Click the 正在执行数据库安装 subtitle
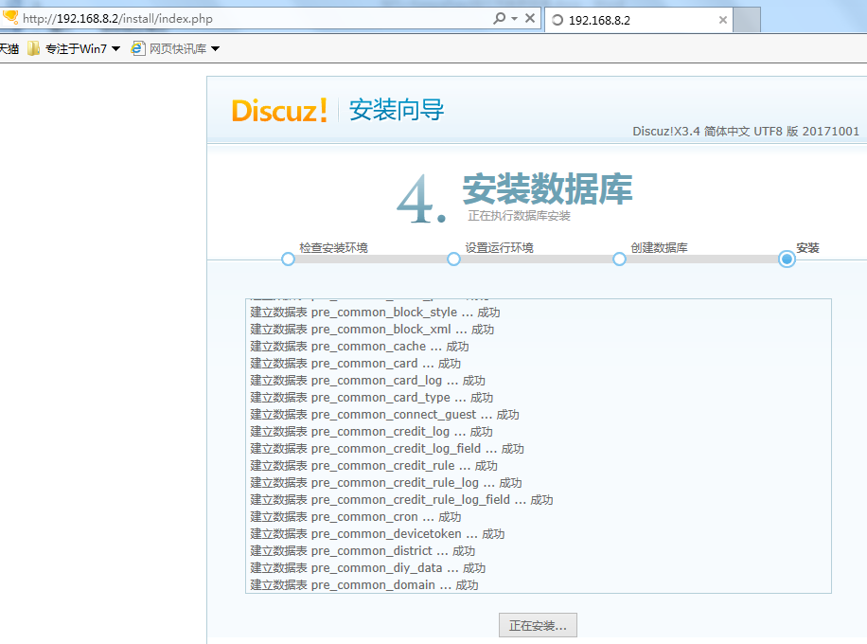Image resolution: width=867 pixels, height=644 pixels. pos(520,216)
